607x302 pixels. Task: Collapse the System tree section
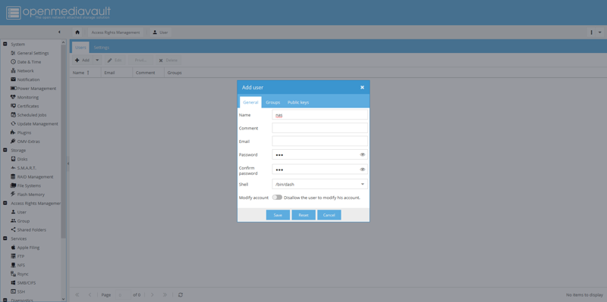point(5,44)
